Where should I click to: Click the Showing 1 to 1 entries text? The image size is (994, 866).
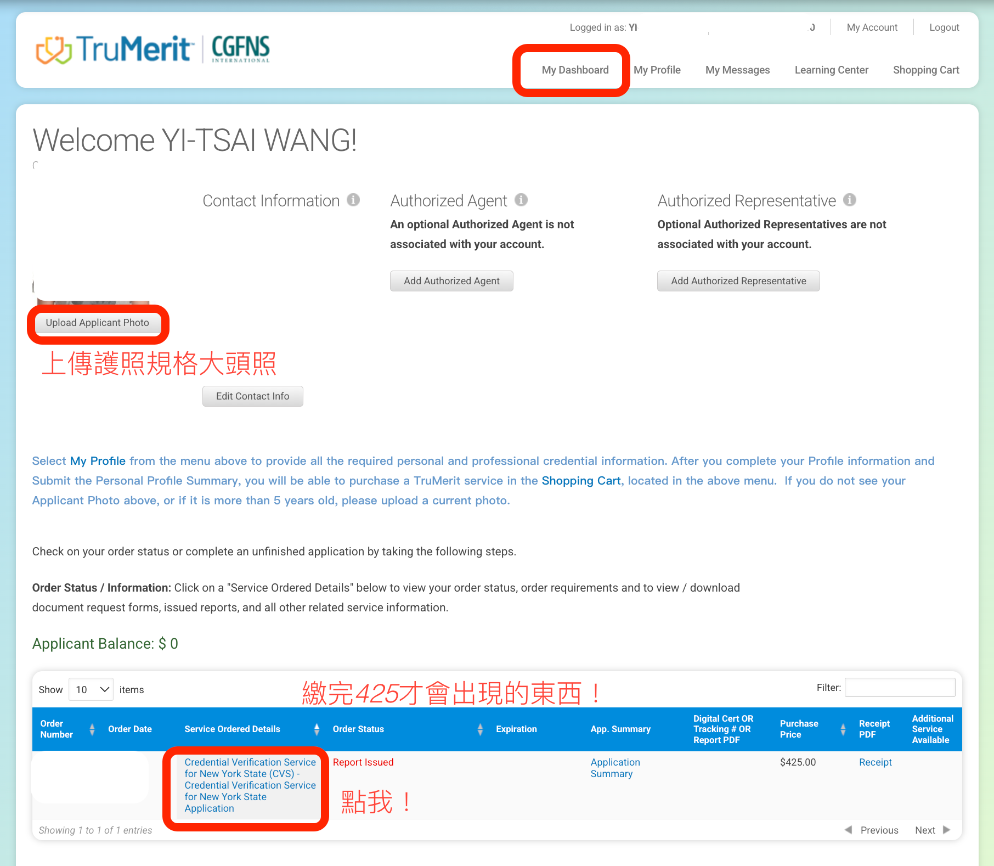click(95, 830)
